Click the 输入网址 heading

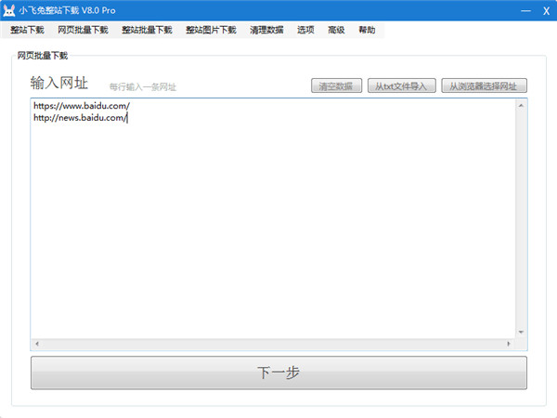pos(59,83)
